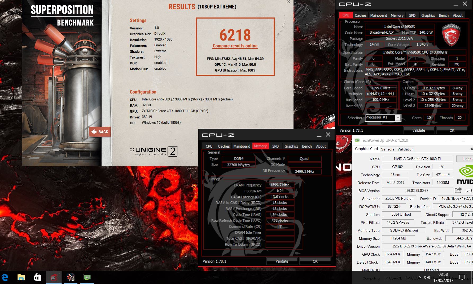473x284 pixels.
Task: Click the GPU-Z title bar icon
Action: tap(357, 140)
